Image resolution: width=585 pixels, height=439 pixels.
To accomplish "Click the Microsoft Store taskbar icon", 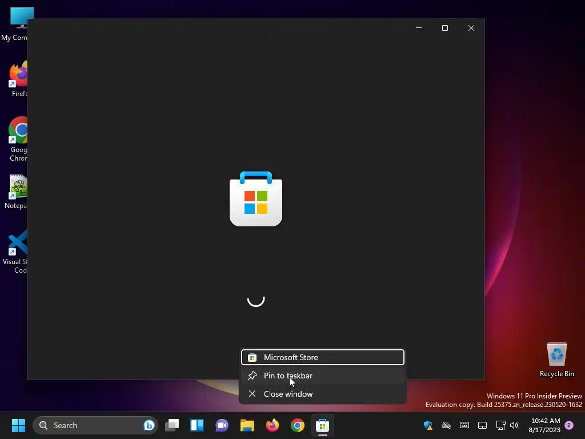I will coord(322,425).
